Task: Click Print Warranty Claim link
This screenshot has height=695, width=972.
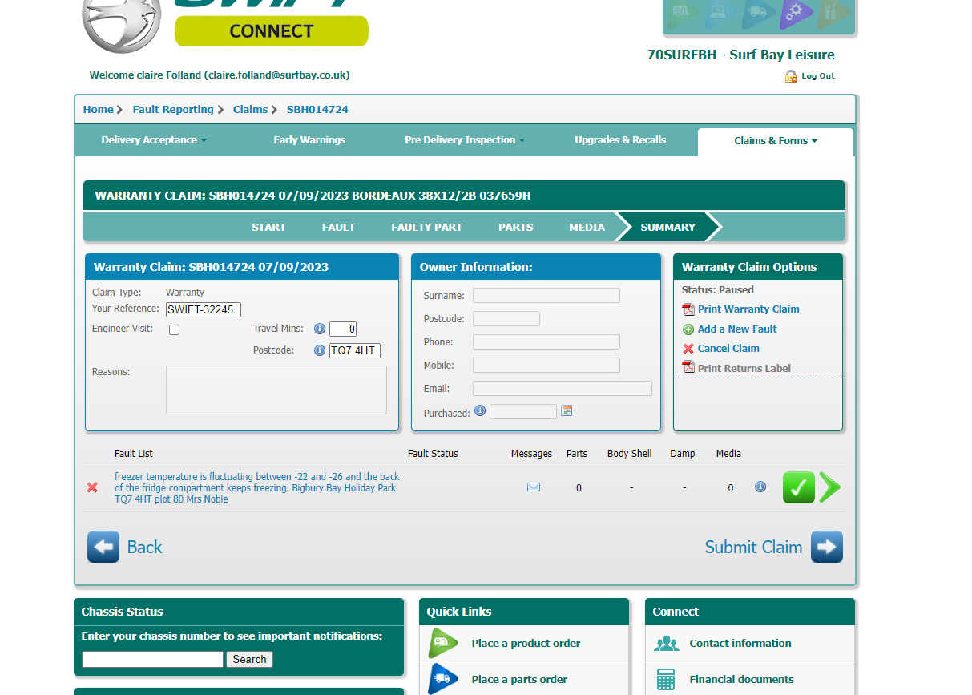Action: tap(748, 309)
